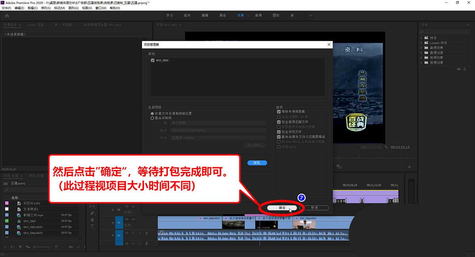Open the 序列(S) menu
The height and width of the screenshot is (257, 475).
pyautogui.click(x=46, y=8)
